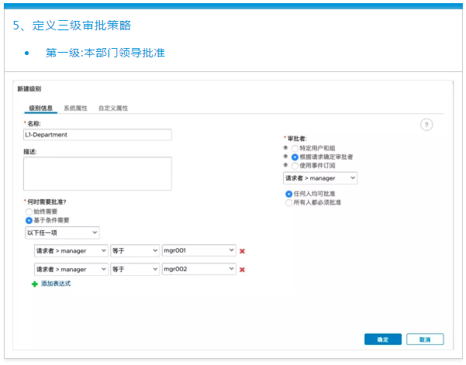Click the 名称 field containing L1-Department
Screen dimensions: 466x365
click(x=97, y=135)
